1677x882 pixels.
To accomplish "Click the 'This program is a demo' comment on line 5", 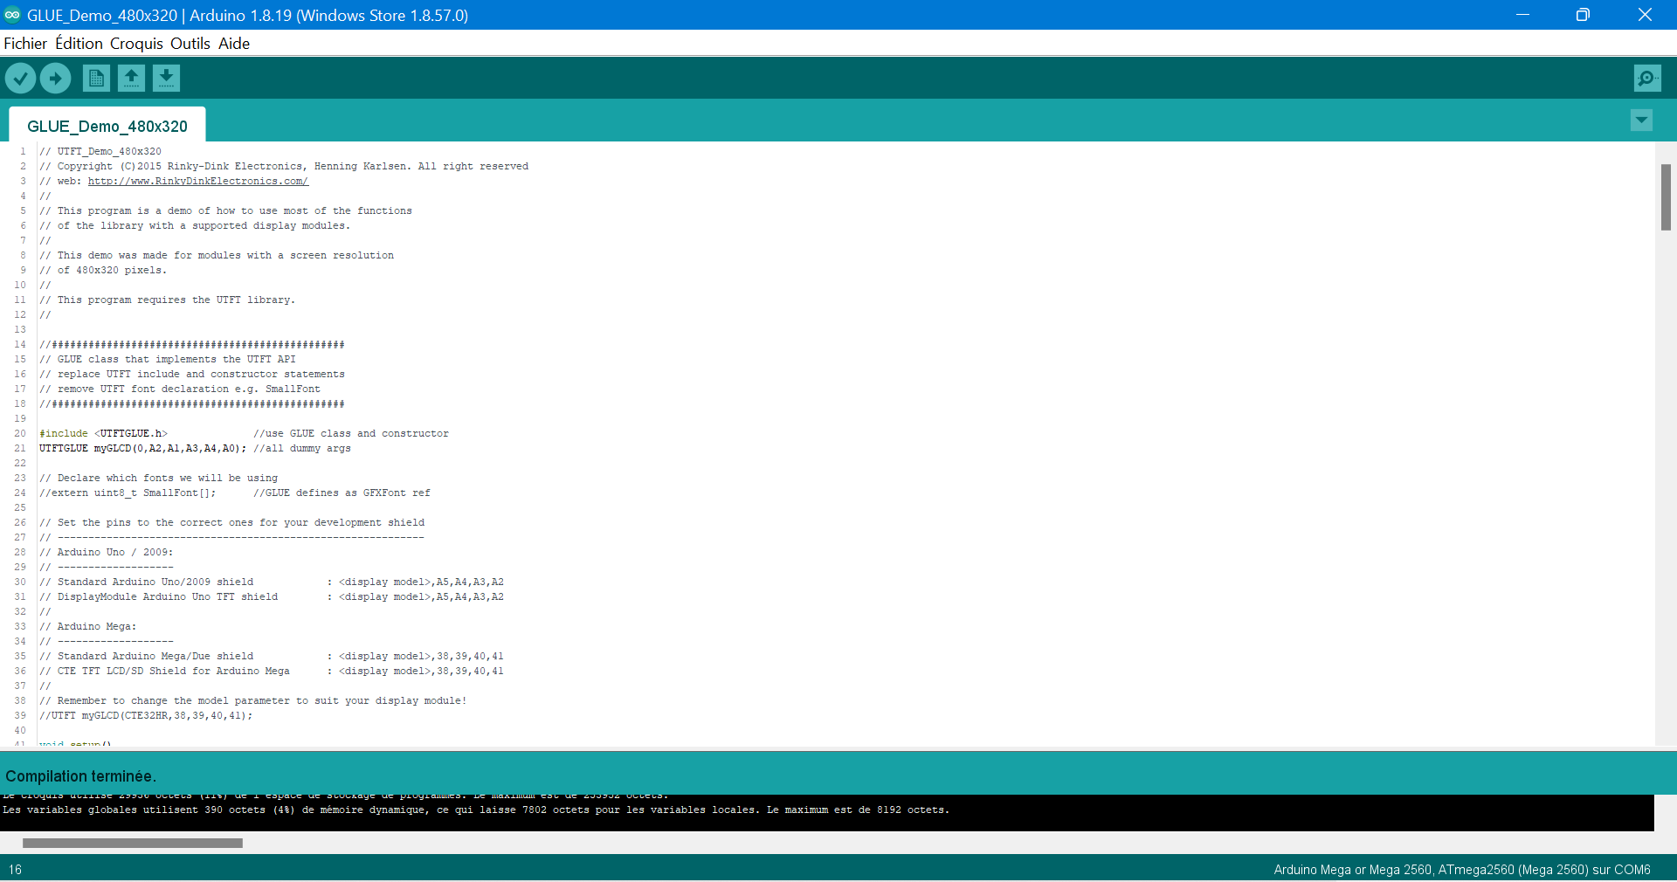I will click(225, 211).
